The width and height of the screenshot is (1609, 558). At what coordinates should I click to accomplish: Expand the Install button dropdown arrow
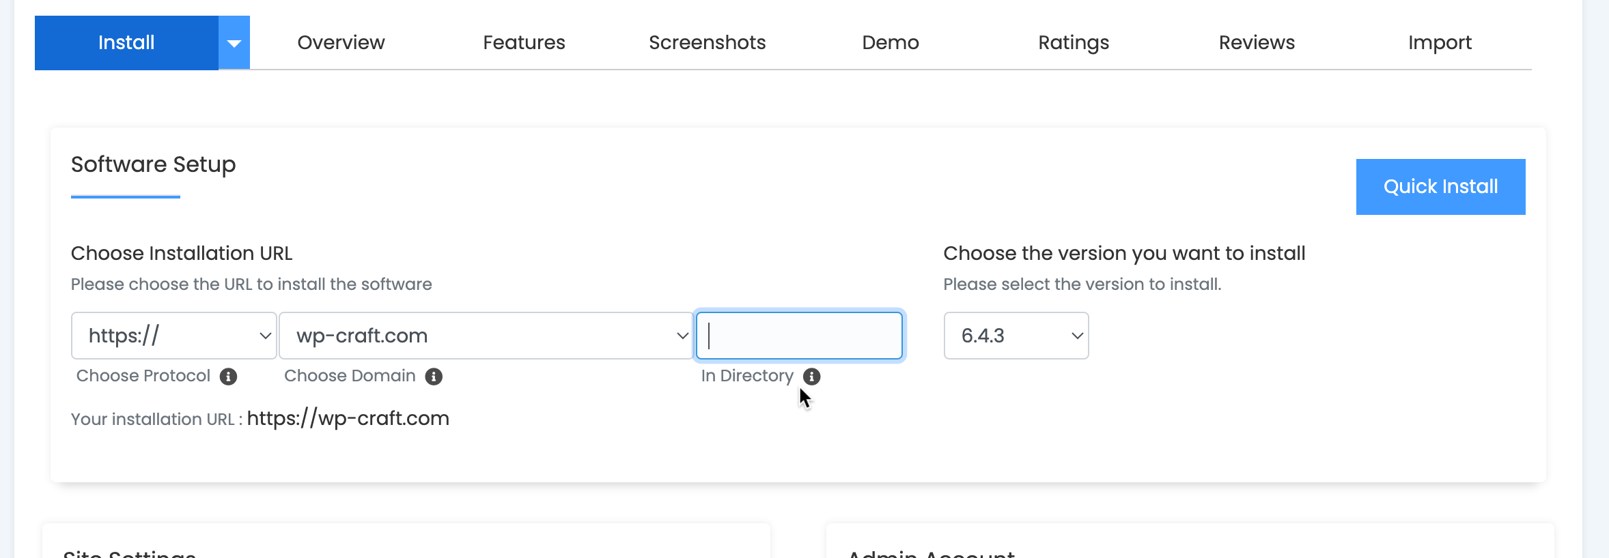pyautogui.click(x=234, y=43)
